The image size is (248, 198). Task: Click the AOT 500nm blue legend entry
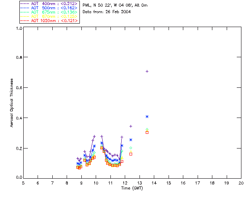49,8
